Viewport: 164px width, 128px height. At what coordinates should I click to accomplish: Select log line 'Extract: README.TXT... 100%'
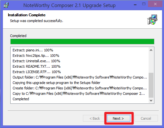[37, 66]
